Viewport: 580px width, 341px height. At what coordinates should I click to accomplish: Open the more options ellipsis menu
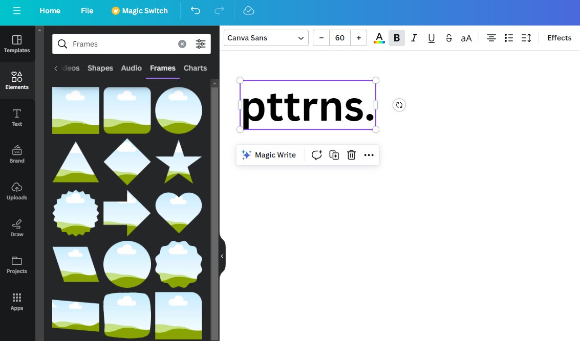[369, 155]
